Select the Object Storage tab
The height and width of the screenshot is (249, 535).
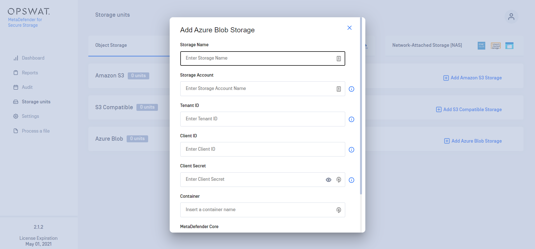[x=111, y=45]
